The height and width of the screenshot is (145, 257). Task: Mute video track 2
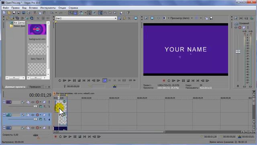(x=44, y=115)
